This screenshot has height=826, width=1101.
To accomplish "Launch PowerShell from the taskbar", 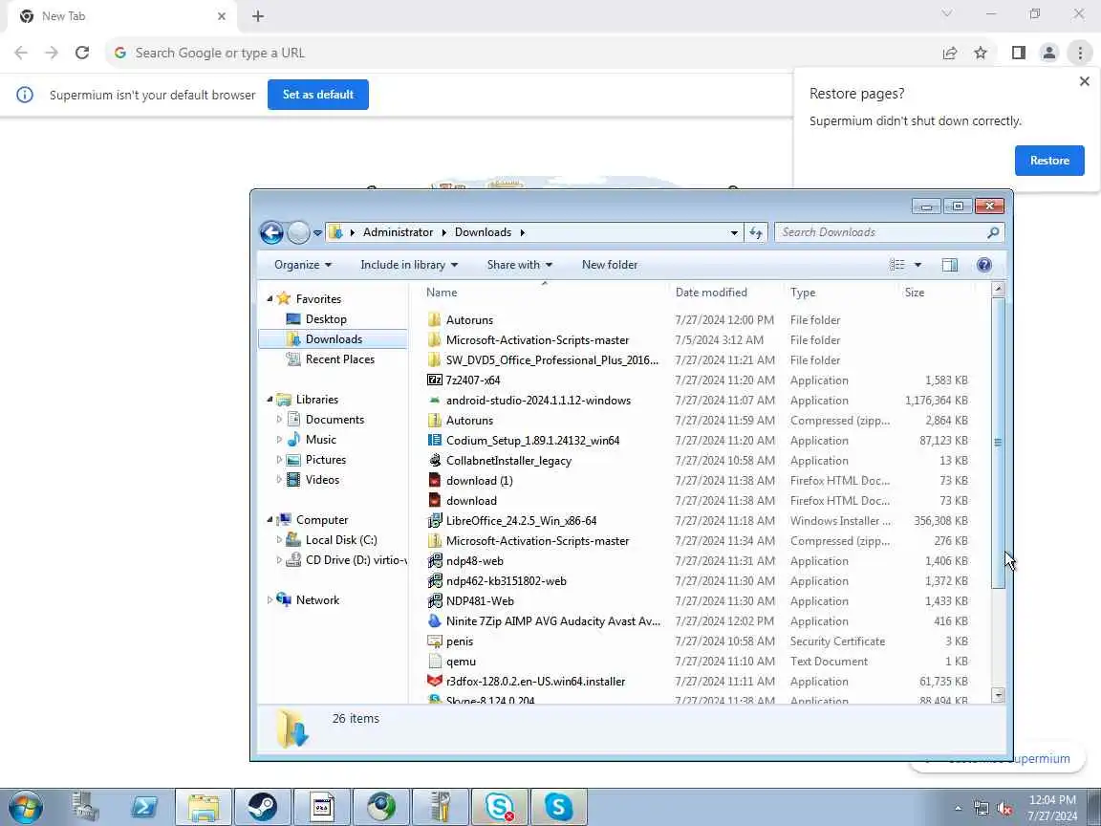I will coord(144,807).
